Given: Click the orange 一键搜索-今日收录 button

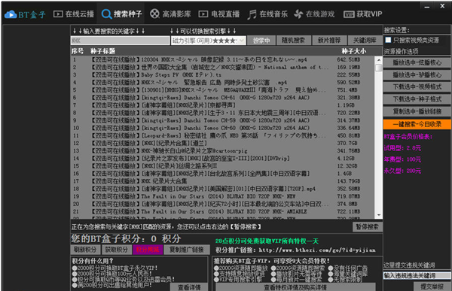Looking at the screenshot, I should point(417,124).
